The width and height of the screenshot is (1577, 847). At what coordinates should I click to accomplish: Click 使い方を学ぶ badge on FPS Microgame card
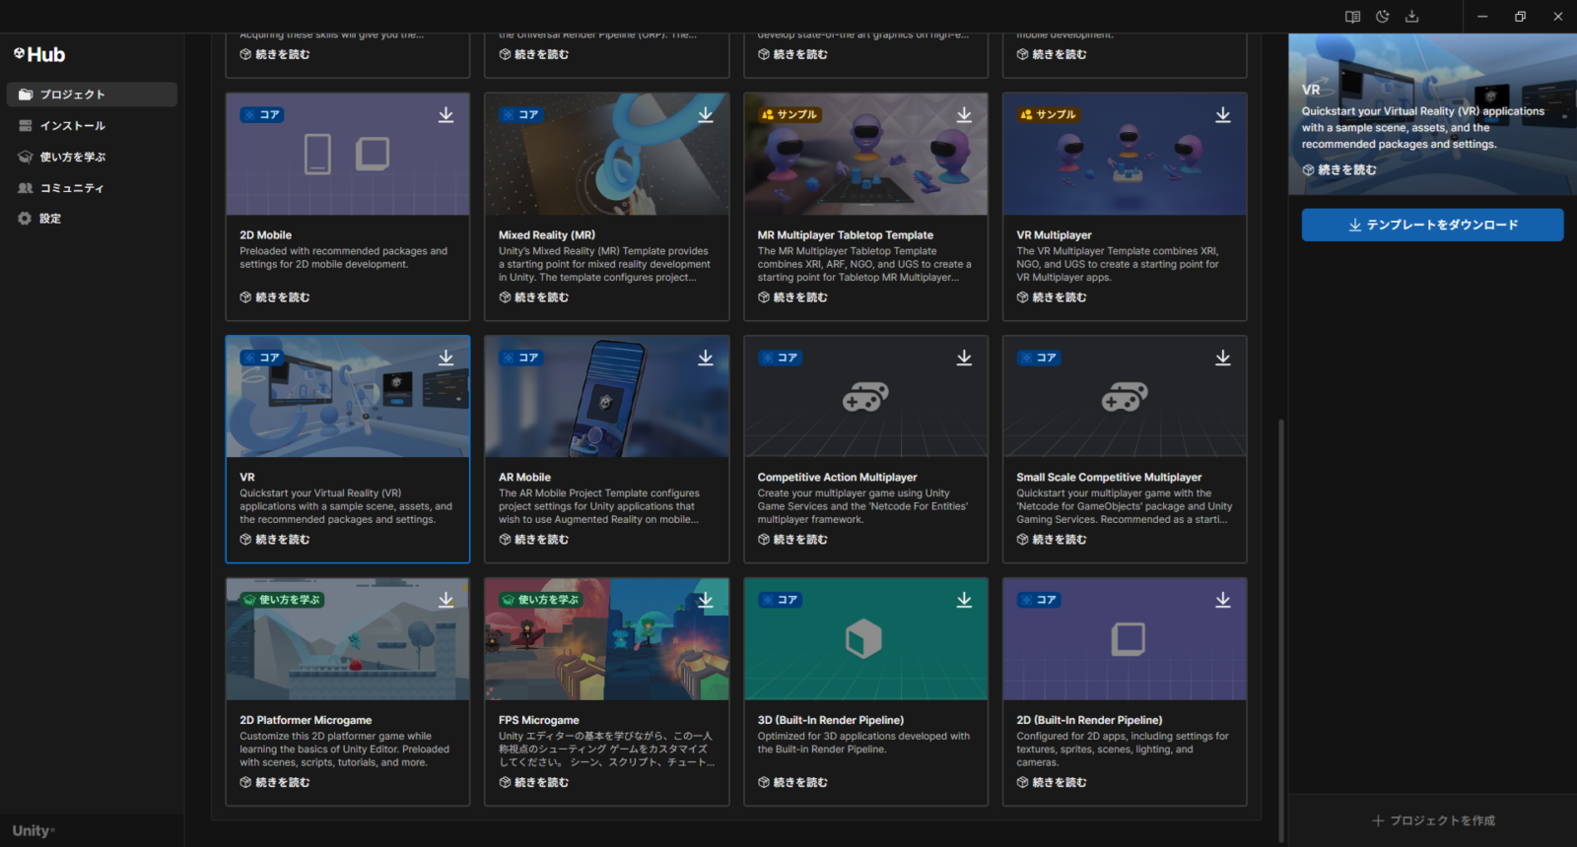pyautogui.click(x=541, y=600)
